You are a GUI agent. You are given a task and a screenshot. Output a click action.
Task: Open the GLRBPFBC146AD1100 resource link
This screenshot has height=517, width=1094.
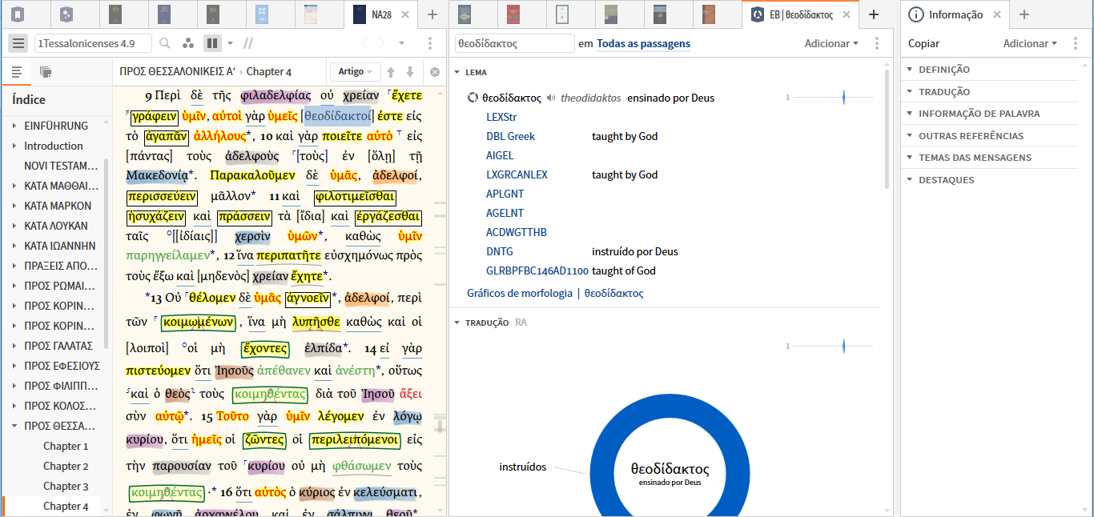(537, 271)
